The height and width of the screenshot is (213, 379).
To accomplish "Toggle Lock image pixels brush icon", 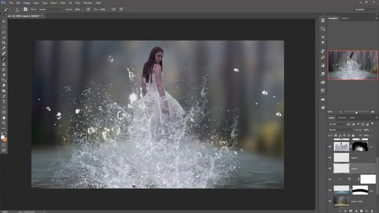I will pos(340,135).
